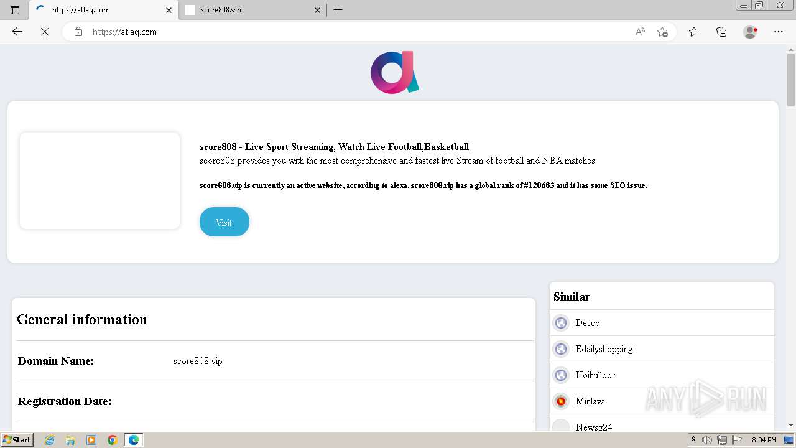Click the blank site thumbnail preview
796x448 pixels.
(x=100, y=180)
